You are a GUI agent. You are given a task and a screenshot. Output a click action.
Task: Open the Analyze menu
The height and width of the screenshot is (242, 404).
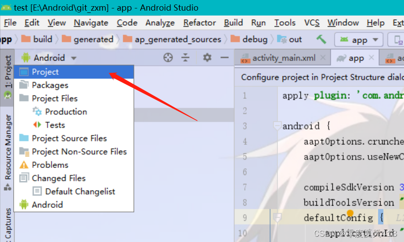coord(160,23)
